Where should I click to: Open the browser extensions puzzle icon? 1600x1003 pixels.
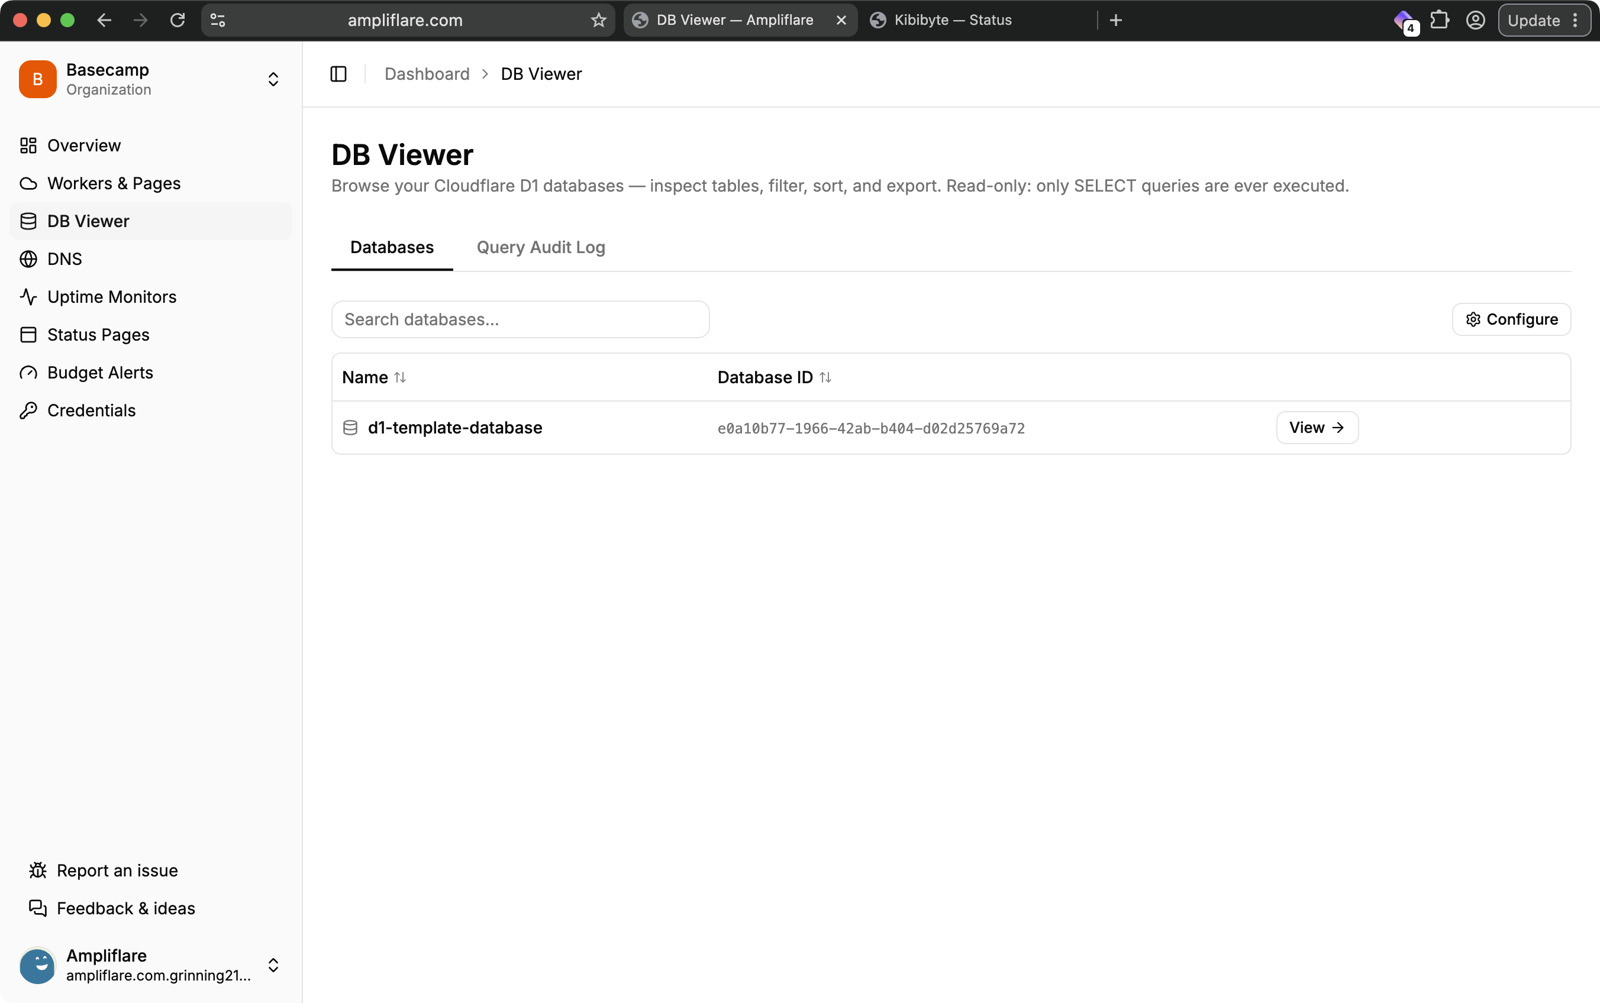click(1440, 20)
